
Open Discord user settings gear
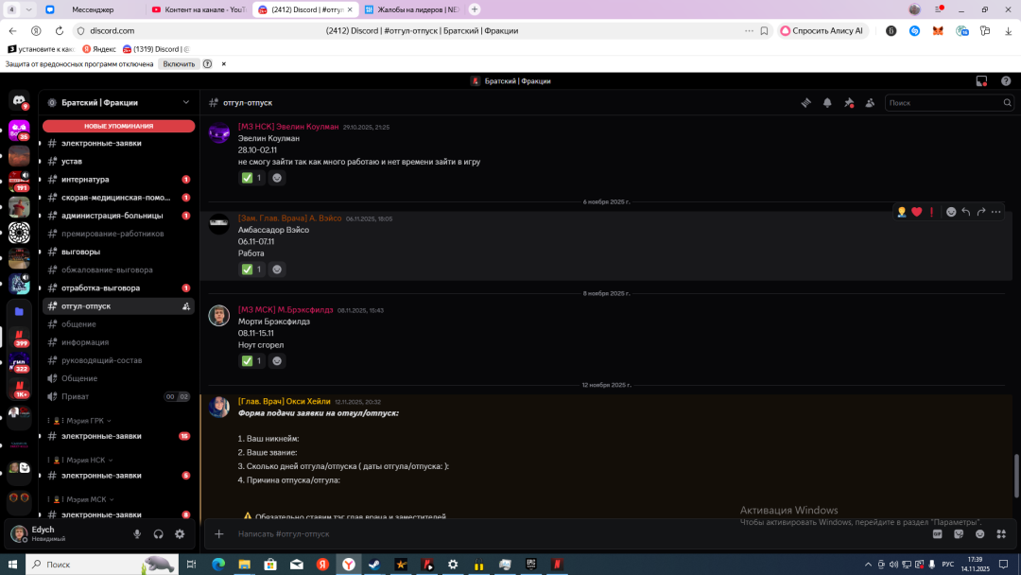[x=180, y=534]
